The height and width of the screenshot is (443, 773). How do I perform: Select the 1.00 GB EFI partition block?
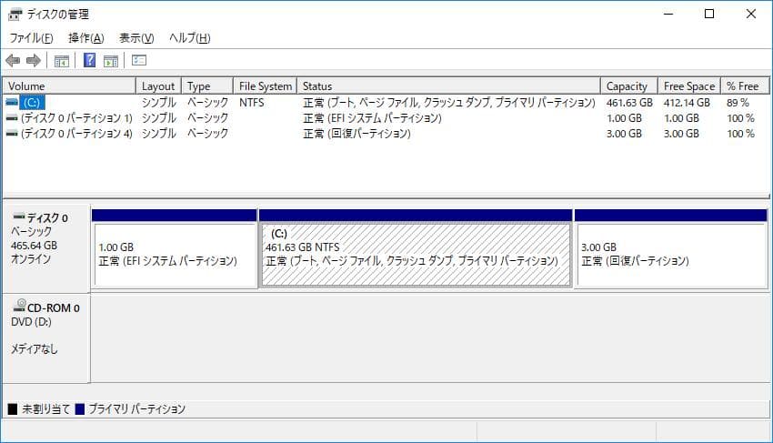pos(175,248)
